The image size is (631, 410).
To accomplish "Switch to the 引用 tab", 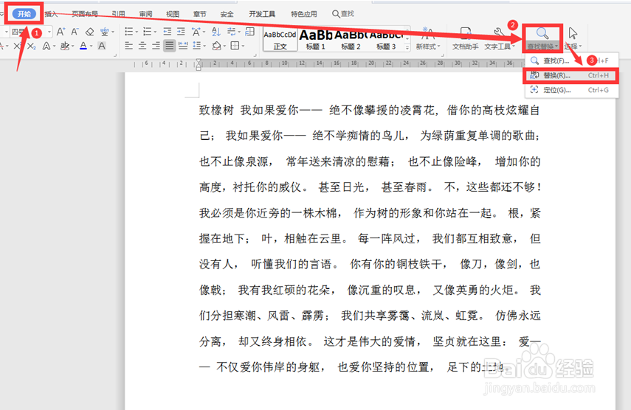I will point(118,14).
